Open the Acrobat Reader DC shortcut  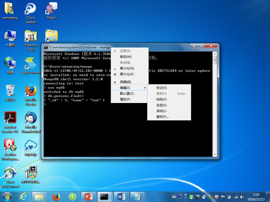(10, 118)
